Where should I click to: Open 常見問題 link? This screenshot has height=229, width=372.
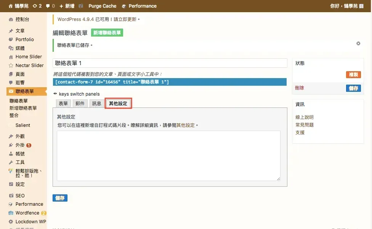pos(305,125)
